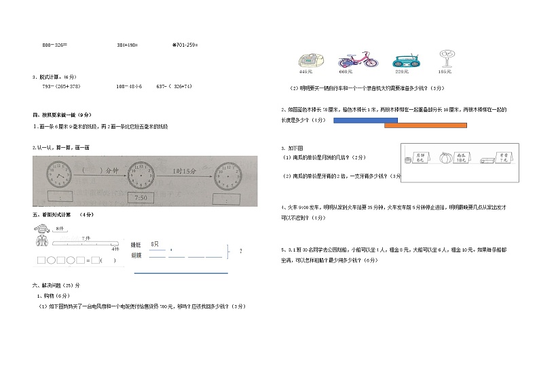Click the mooncake price tag "月饼 6元"
Image resolution: width=539 pixels, height=381 pixels.
pyautogui.click(x=420, y=157)
